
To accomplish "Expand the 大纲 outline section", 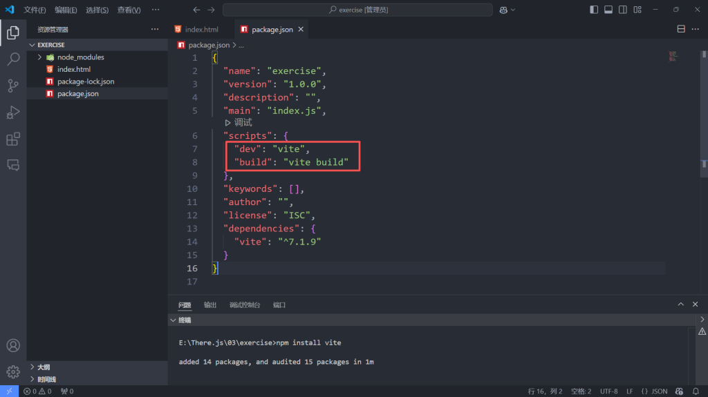I will (32, 367).
